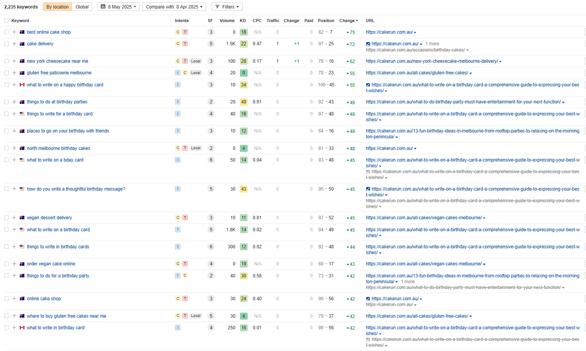
Task: Open the 'what to write on a birthday card' keyword
Action: (x=58, y=230)
